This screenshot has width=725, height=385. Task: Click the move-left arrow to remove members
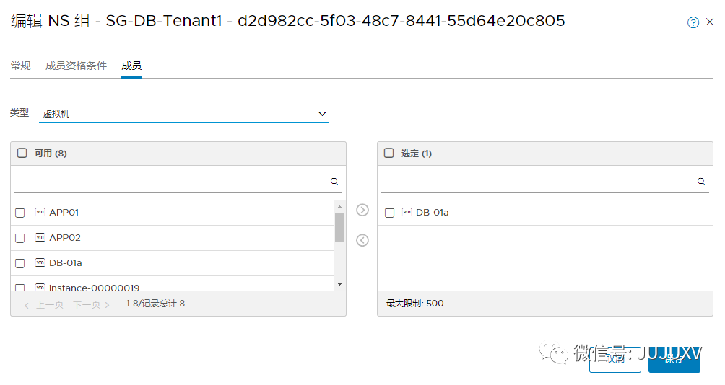coord(362,240)
